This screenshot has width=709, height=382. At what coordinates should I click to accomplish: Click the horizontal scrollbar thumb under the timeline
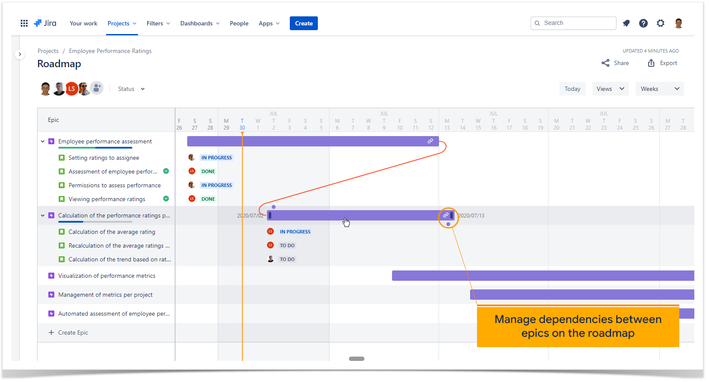(357, 358)
